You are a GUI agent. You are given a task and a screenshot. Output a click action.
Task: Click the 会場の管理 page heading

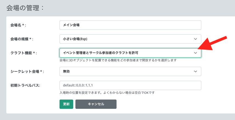tap(25, 8)
